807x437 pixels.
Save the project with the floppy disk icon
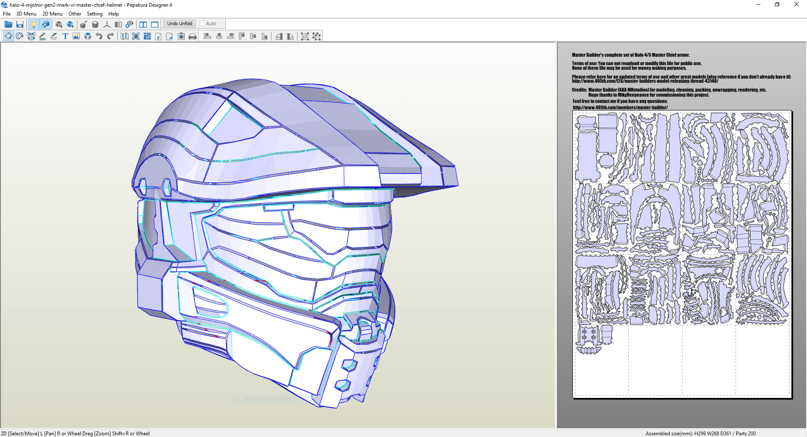pos(20,24)
